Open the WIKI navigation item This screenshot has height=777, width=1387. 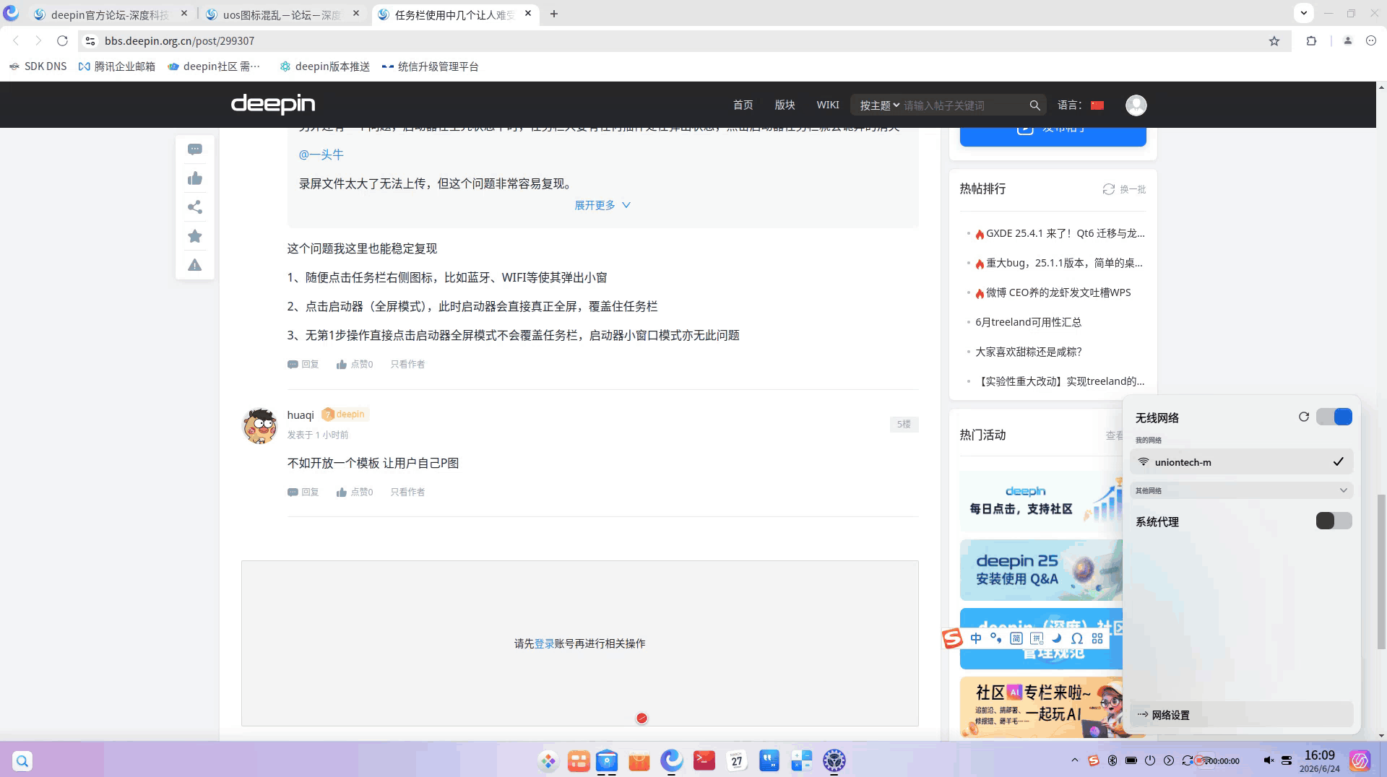[x=828, y=105]
